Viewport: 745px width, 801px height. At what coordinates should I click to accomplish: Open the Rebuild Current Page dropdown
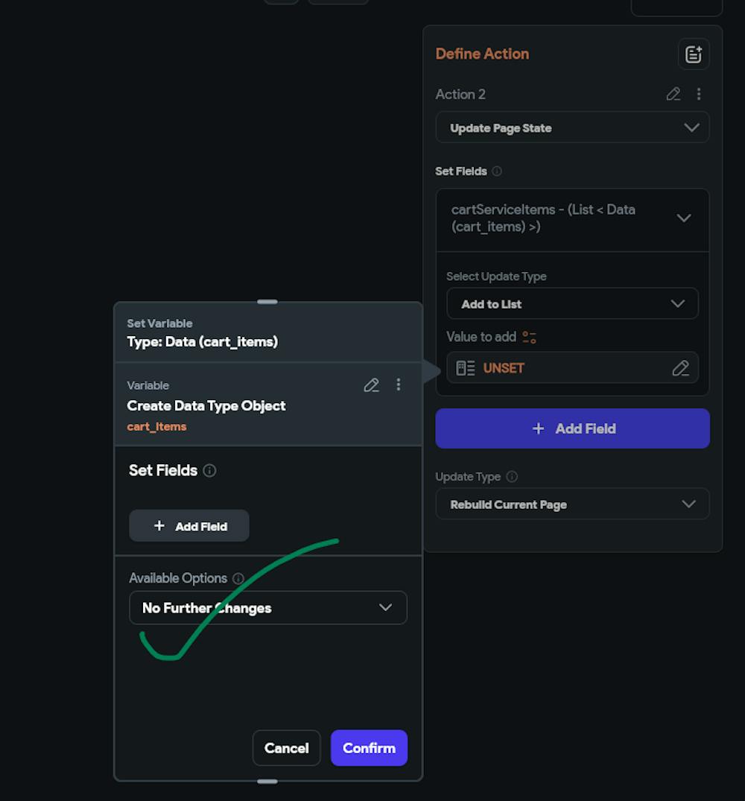572,504
